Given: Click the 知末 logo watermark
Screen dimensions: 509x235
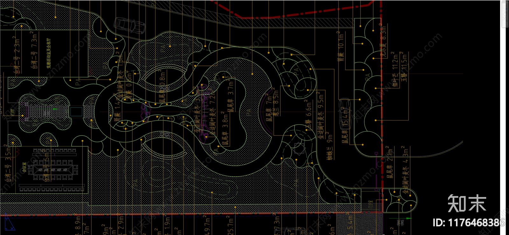Looking at the screenshot, I should [467, 204].
